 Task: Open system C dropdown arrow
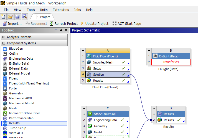pos(84,108)
